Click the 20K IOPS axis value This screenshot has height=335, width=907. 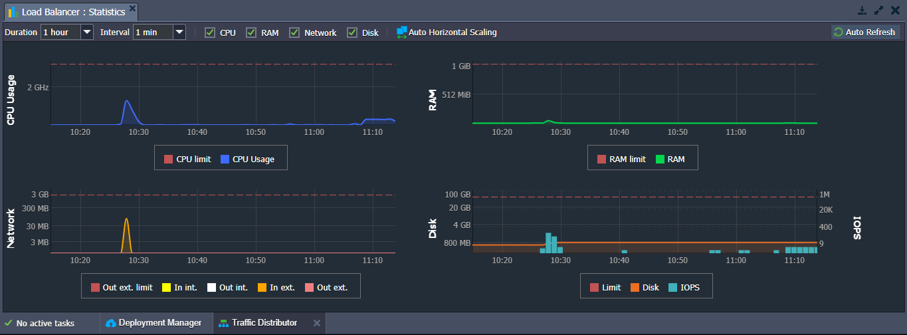[x=827, y=210]
